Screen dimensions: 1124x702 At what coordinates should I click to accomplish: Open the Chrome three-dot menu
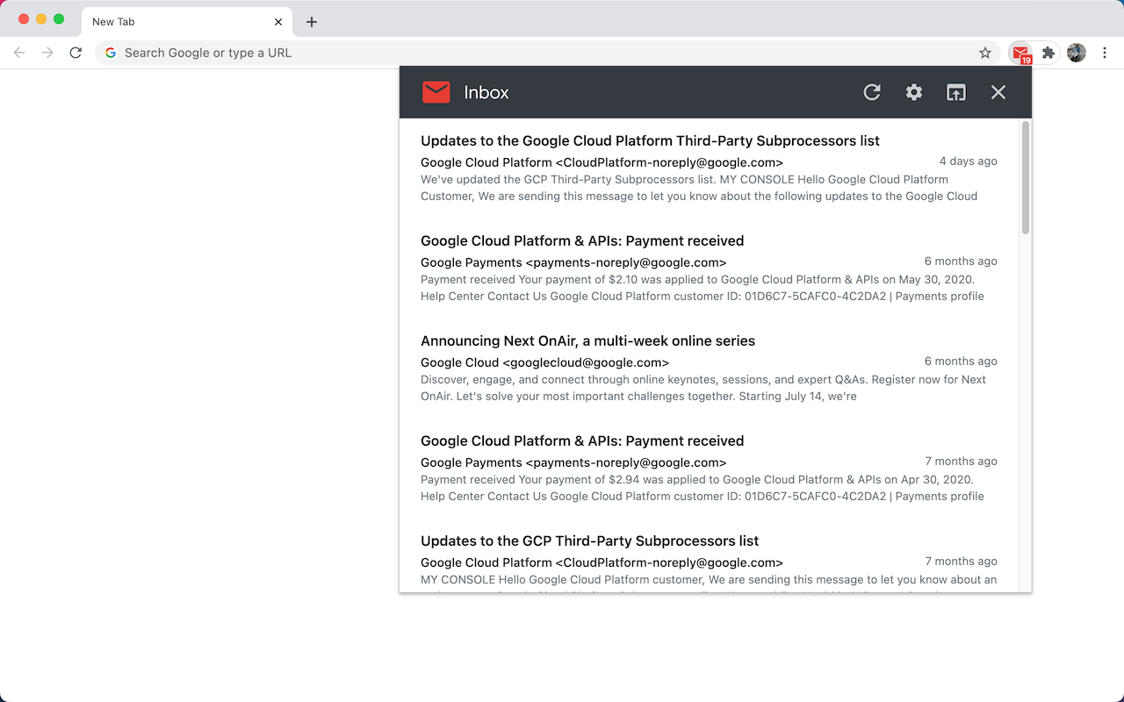point(1104,53)
